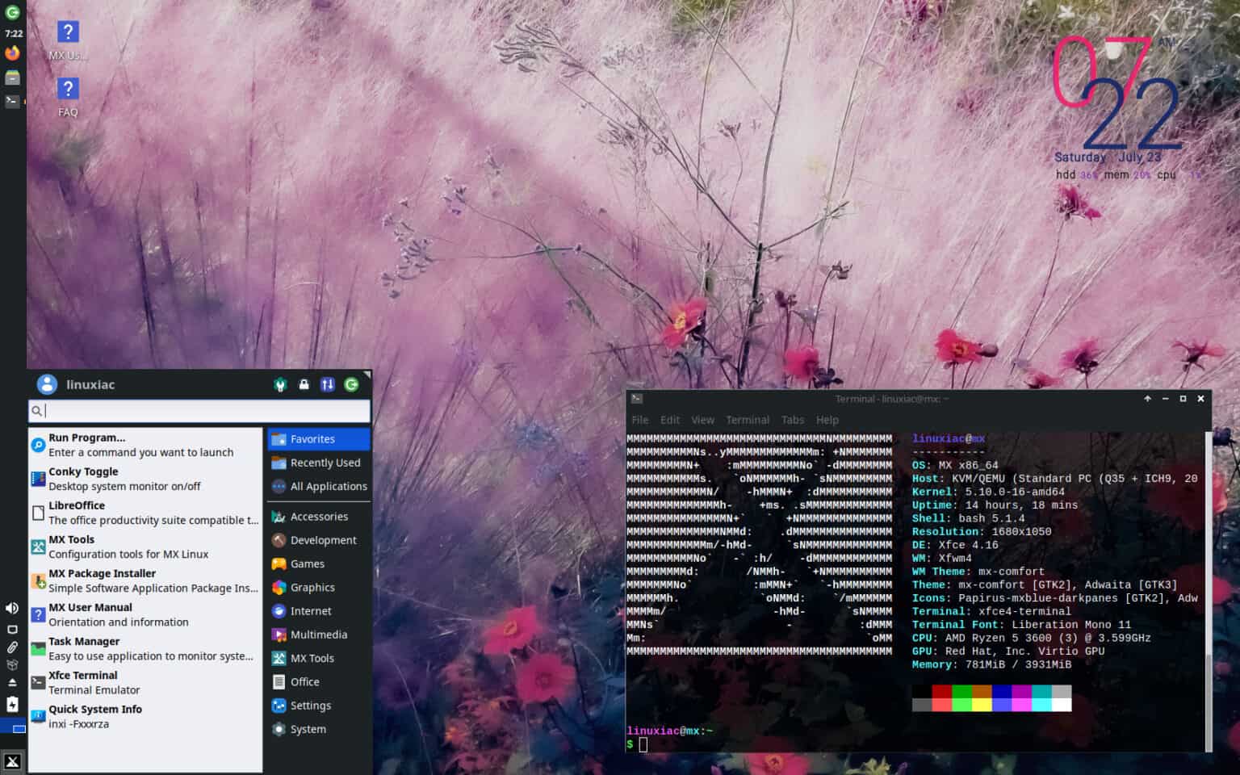The width and height of the screenshot is (1240, 775).
Task: Lock the screen from the application menu
Action: click(304, 384)
